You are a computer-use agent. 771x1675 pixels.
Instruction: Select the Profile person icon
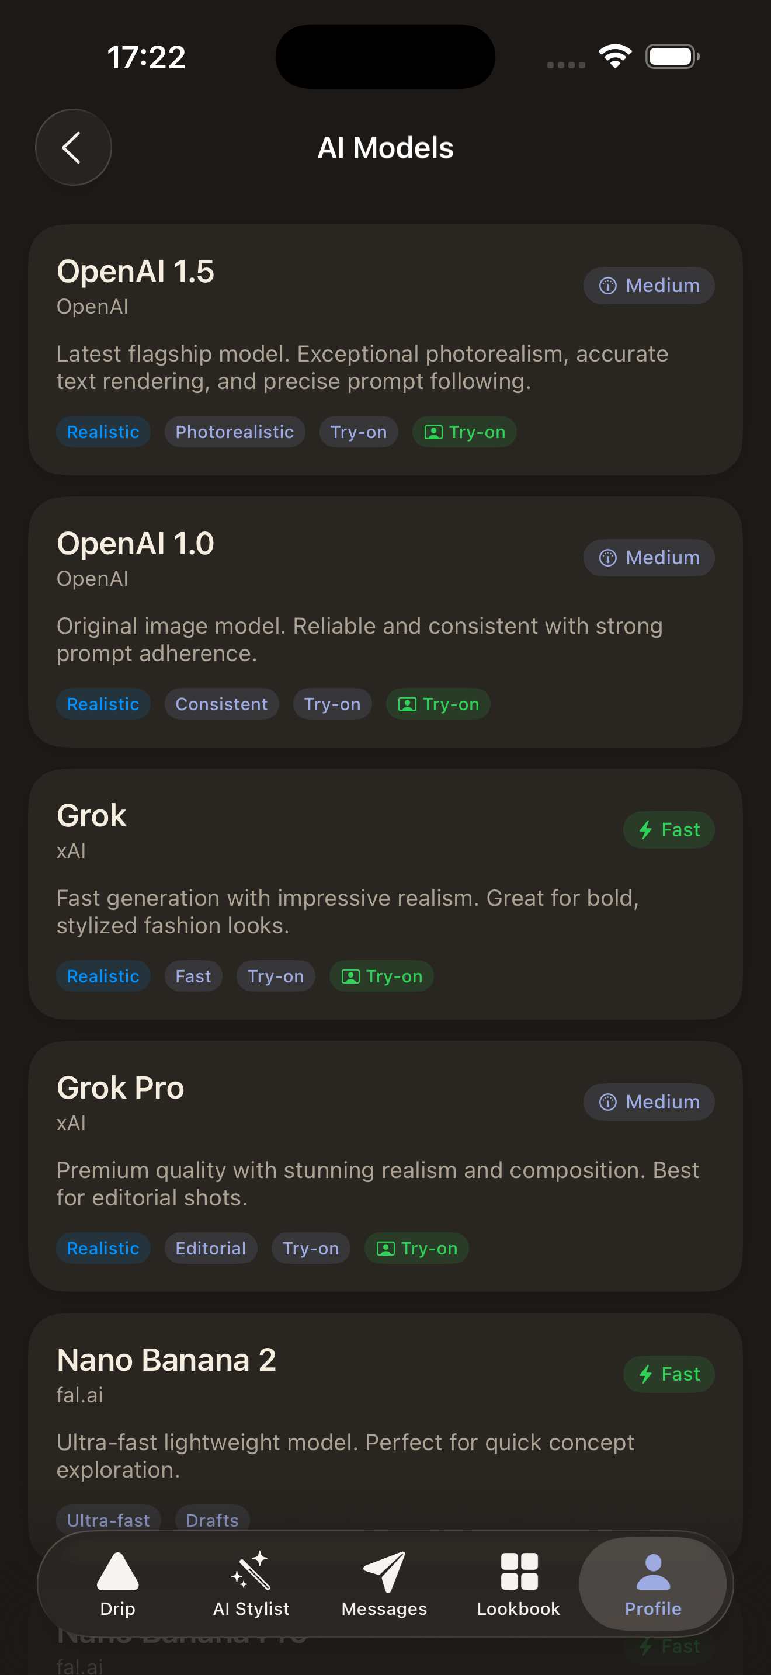click(652, 1572)
